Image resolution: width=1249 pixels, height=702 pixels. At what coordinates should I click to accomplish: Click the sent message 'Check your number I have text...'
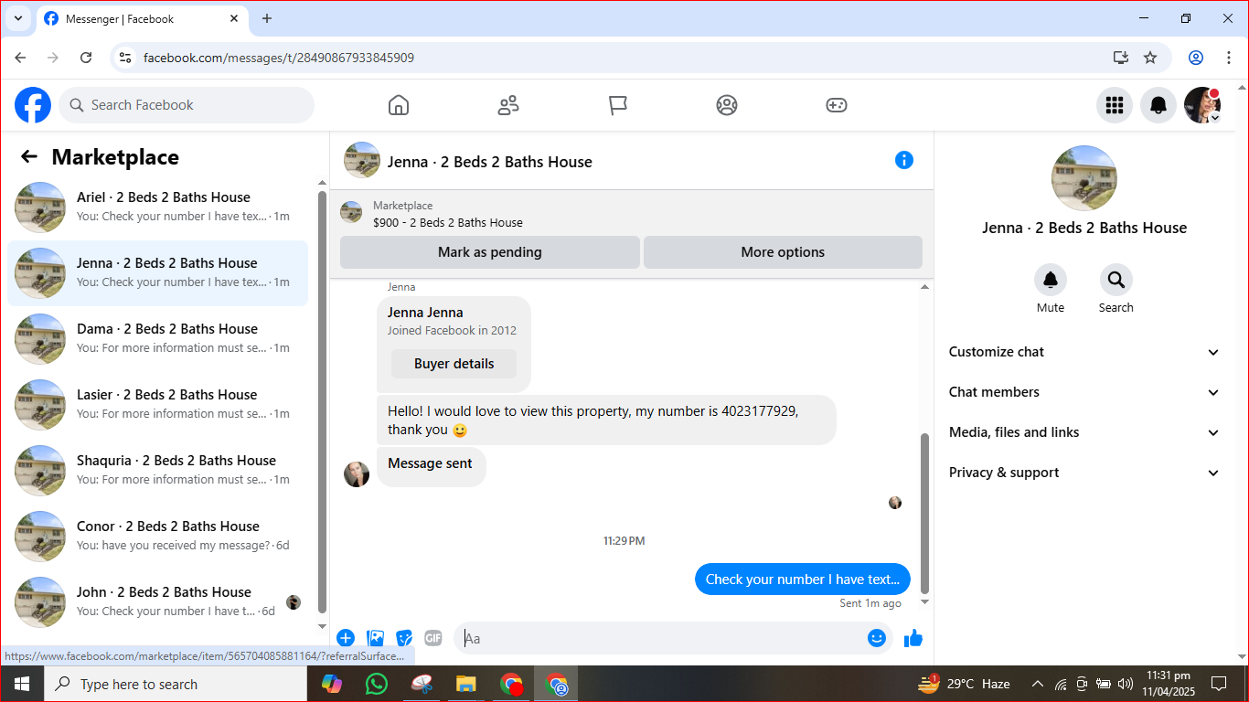pos(803,579)
